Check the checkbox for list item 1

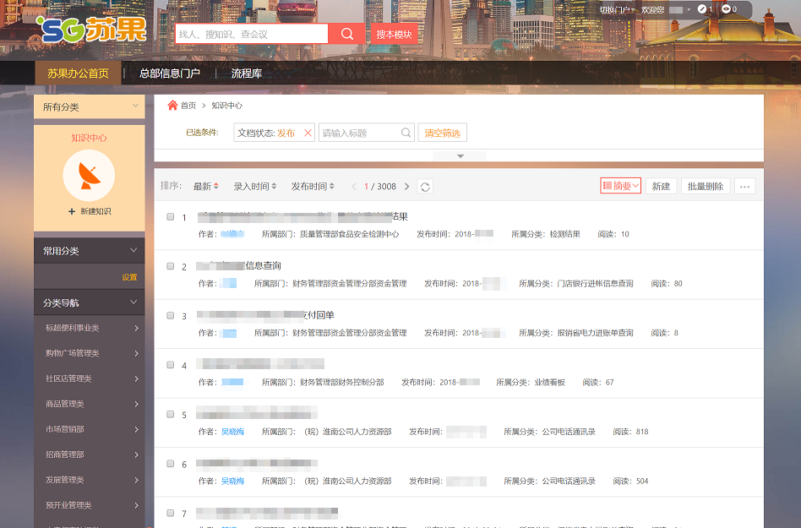coord(171,217)
